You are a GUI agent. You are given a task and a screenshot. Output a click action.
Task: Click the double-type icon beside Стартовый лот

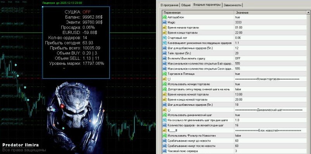164,38
